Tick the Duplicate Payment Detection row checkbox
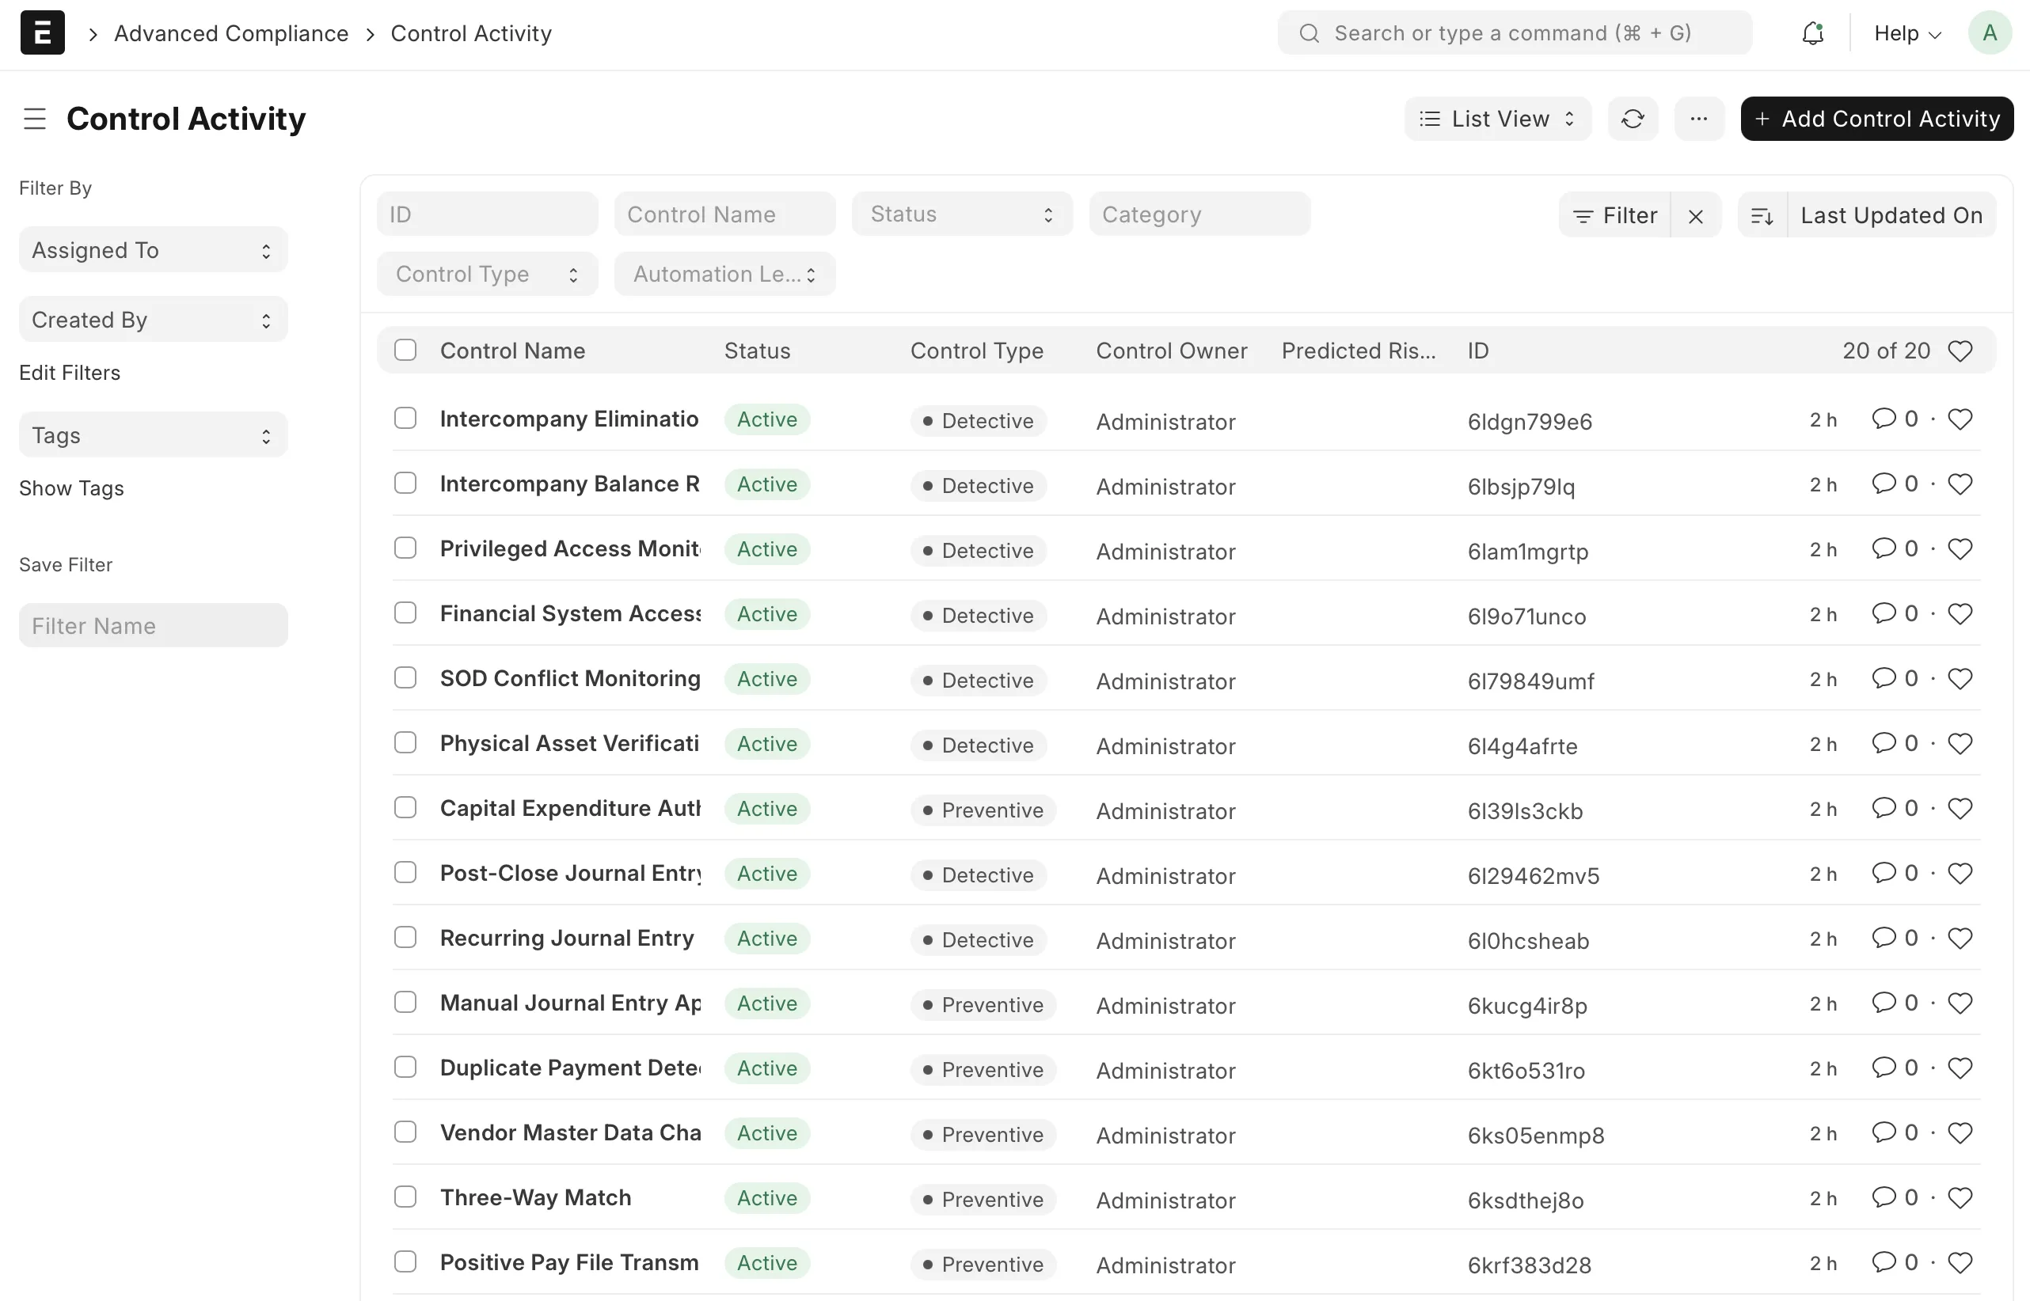 coord(405,1068)
